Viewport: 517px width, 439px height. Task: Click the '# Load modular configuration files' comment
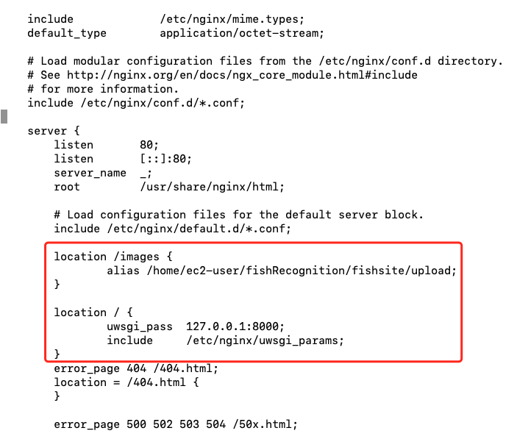point(265,61)
